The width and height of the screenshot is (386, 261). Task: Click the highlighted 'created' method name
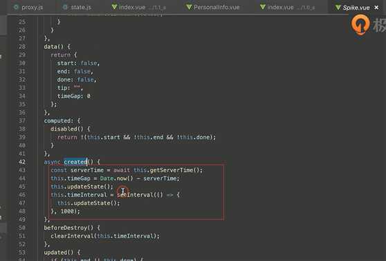(x=75, y=162)
